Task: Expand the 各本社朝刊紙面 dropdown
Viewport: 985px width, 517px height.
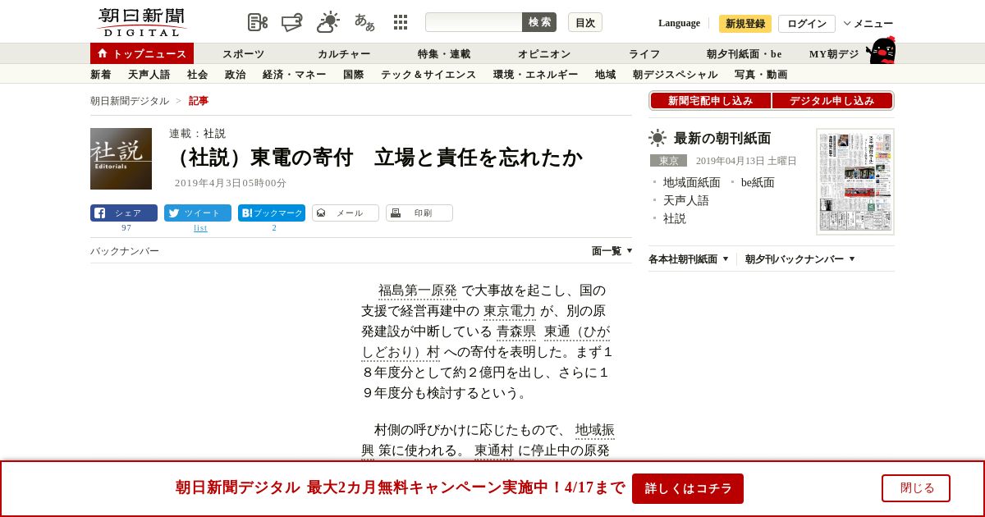Action: click(689, 258)
